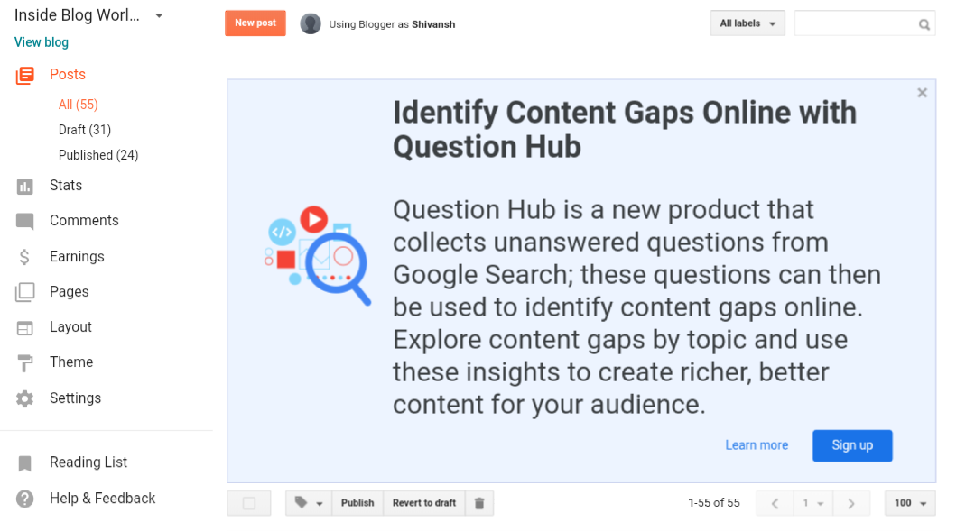This screenshot has width=975, height=531.
Task: Expand the blog selector dropdown arrow
Action: [159, 16]
